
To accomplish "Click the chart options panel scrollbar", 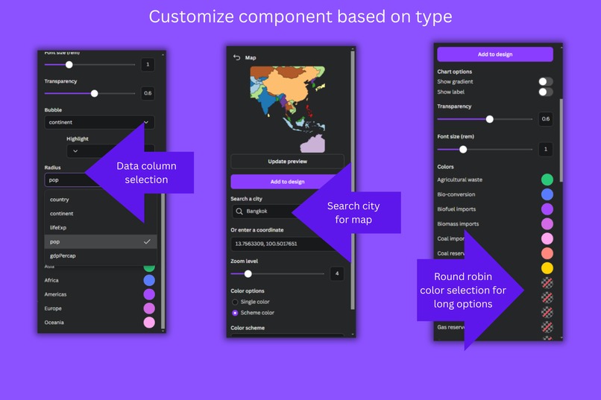I will 561,140.
